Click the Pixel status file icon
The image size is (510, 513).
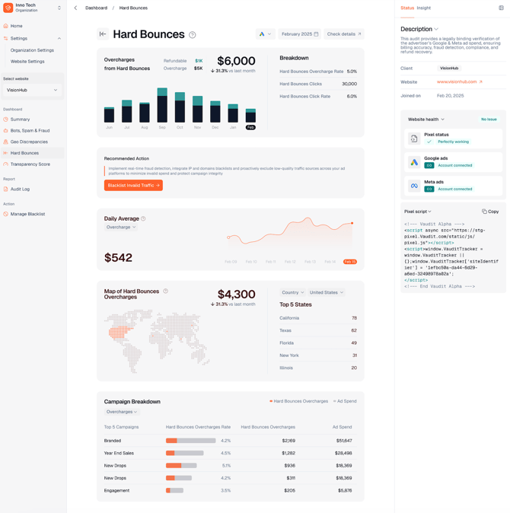tap(414, 139)
